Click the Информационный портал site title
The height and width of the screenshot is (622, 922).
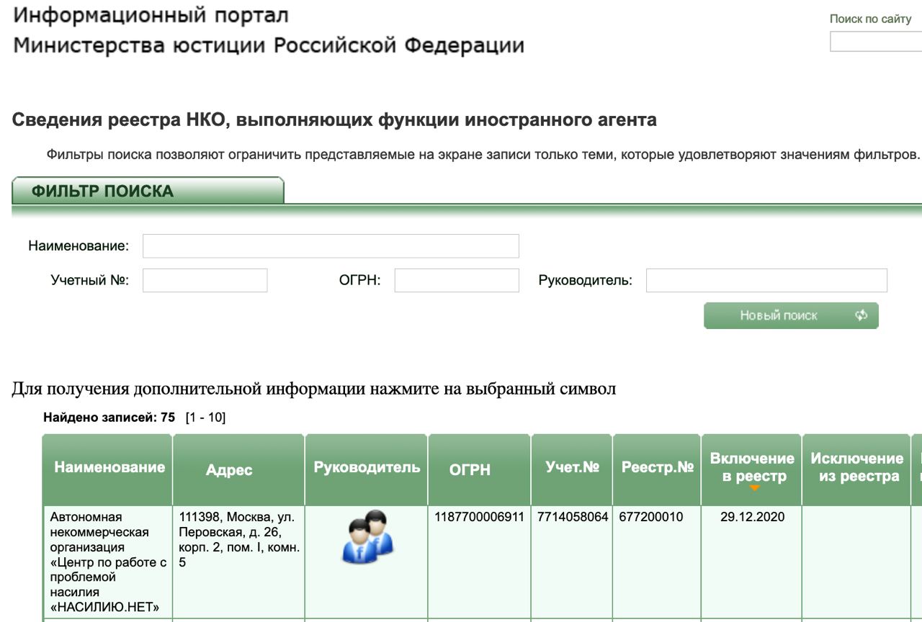(x=151, y=14)
